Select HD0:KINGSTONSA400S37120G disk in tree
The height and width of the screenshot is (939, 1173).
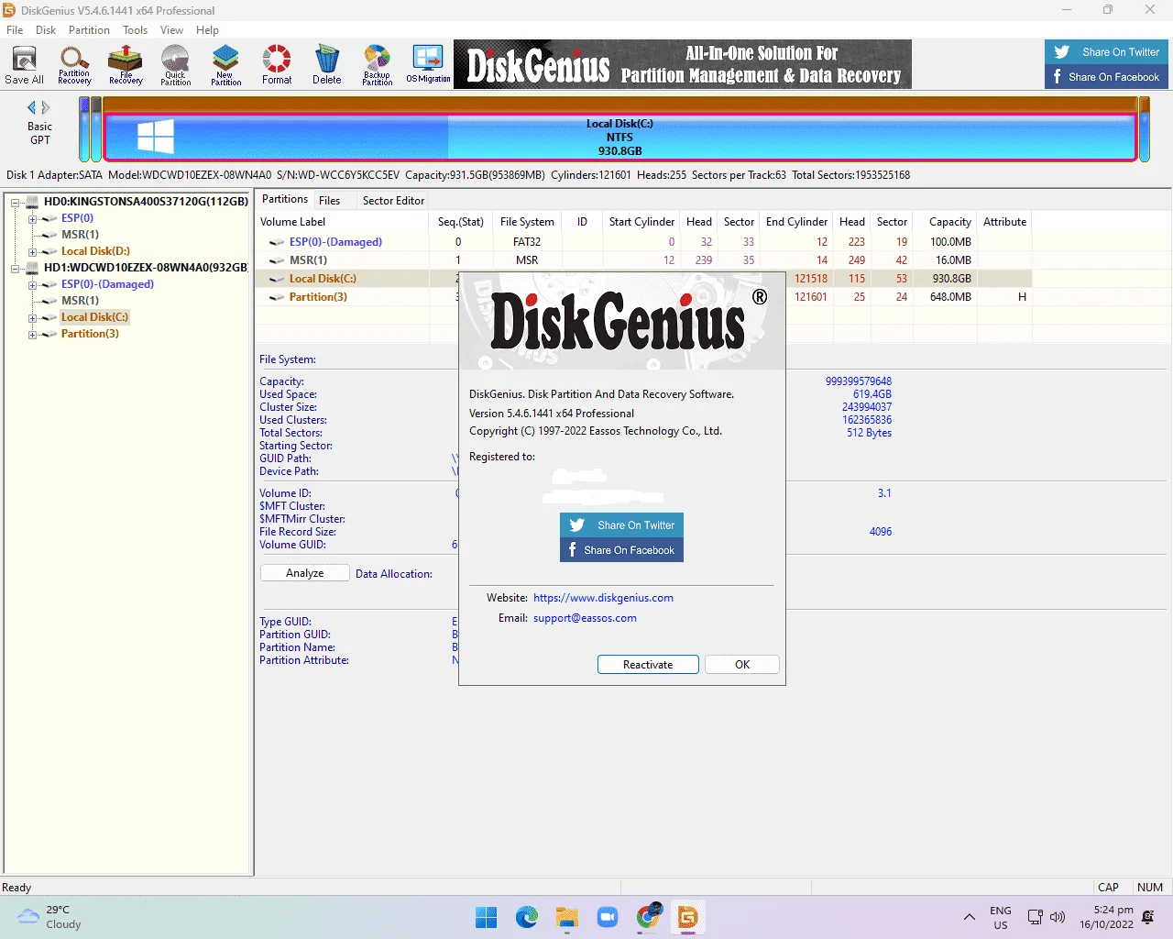(146, 202)
